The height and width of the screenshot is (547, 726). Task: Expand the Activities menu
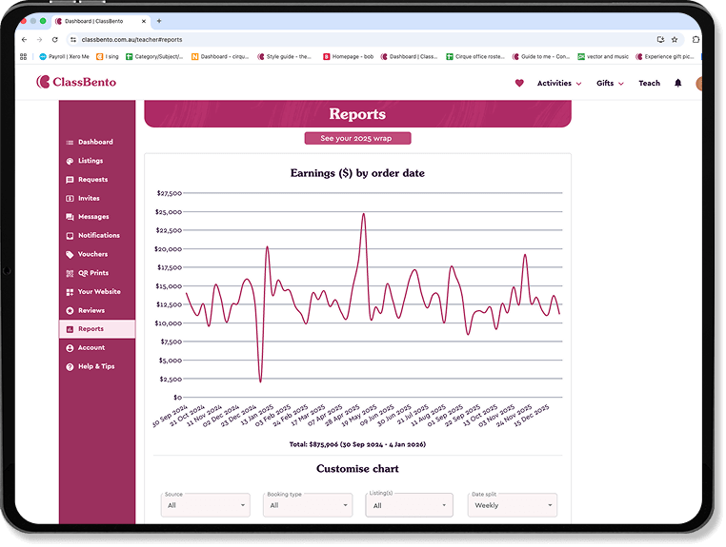(x=559, y=83)
